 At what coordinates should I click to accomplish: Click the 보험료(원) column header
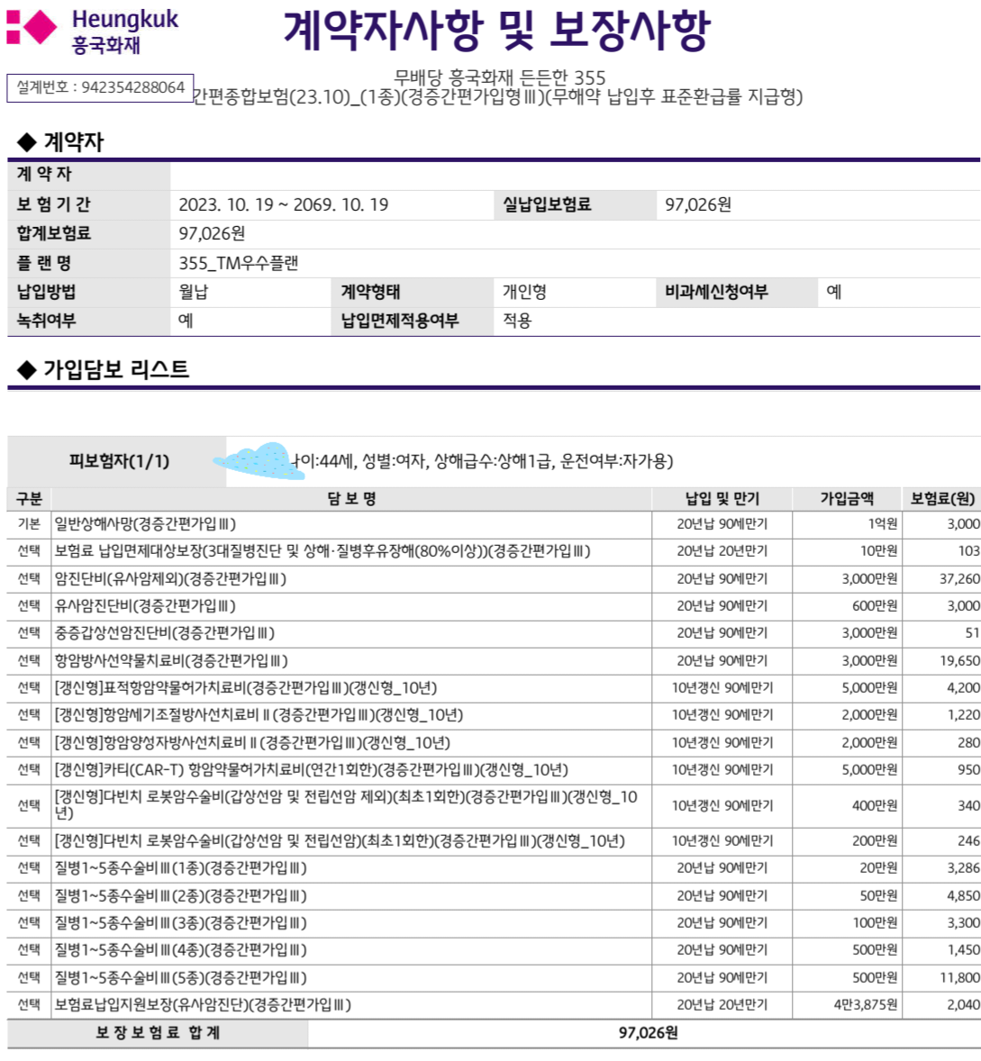click(941, 499)
